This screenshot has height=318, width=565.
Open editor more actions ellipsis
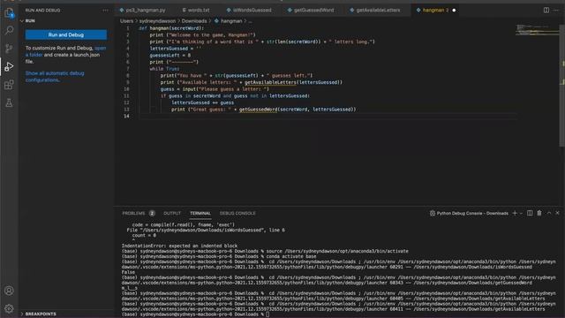pyautogui.click(x=556, y=10)
